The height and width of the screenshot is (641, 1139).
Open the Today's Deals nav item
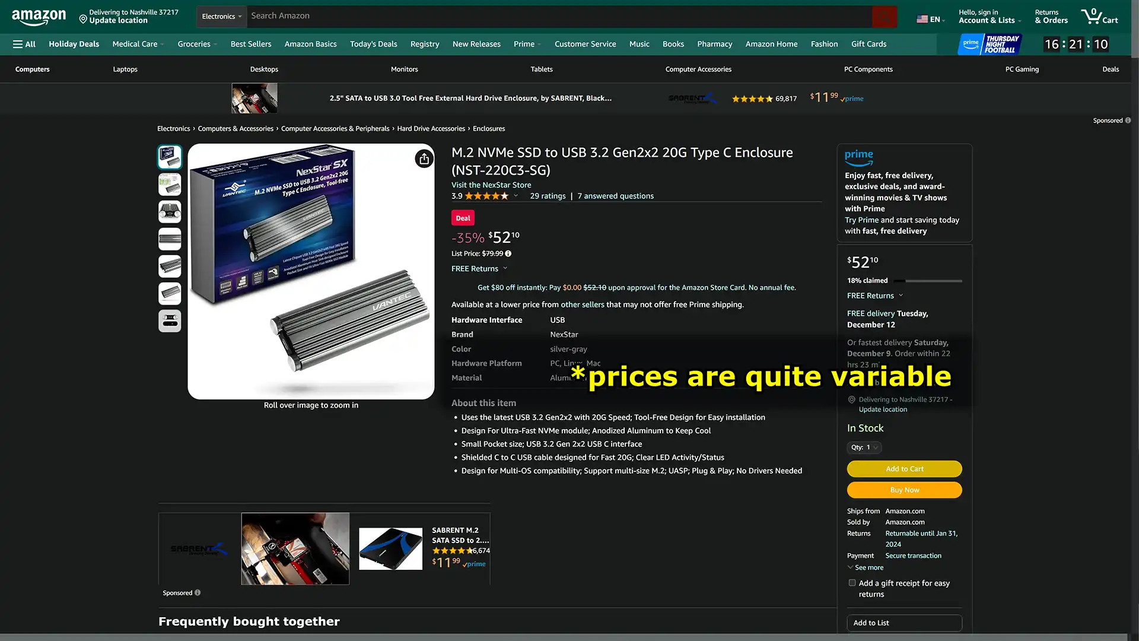pyautogui.click(x=373, y=44)
